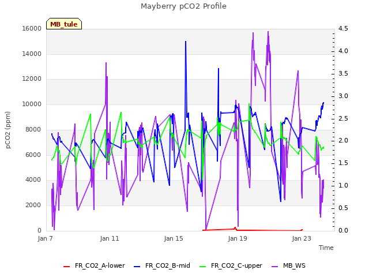Click the 2000 left axis value
The height and width of the screenshot is (277, 369).
coord(33,205)
